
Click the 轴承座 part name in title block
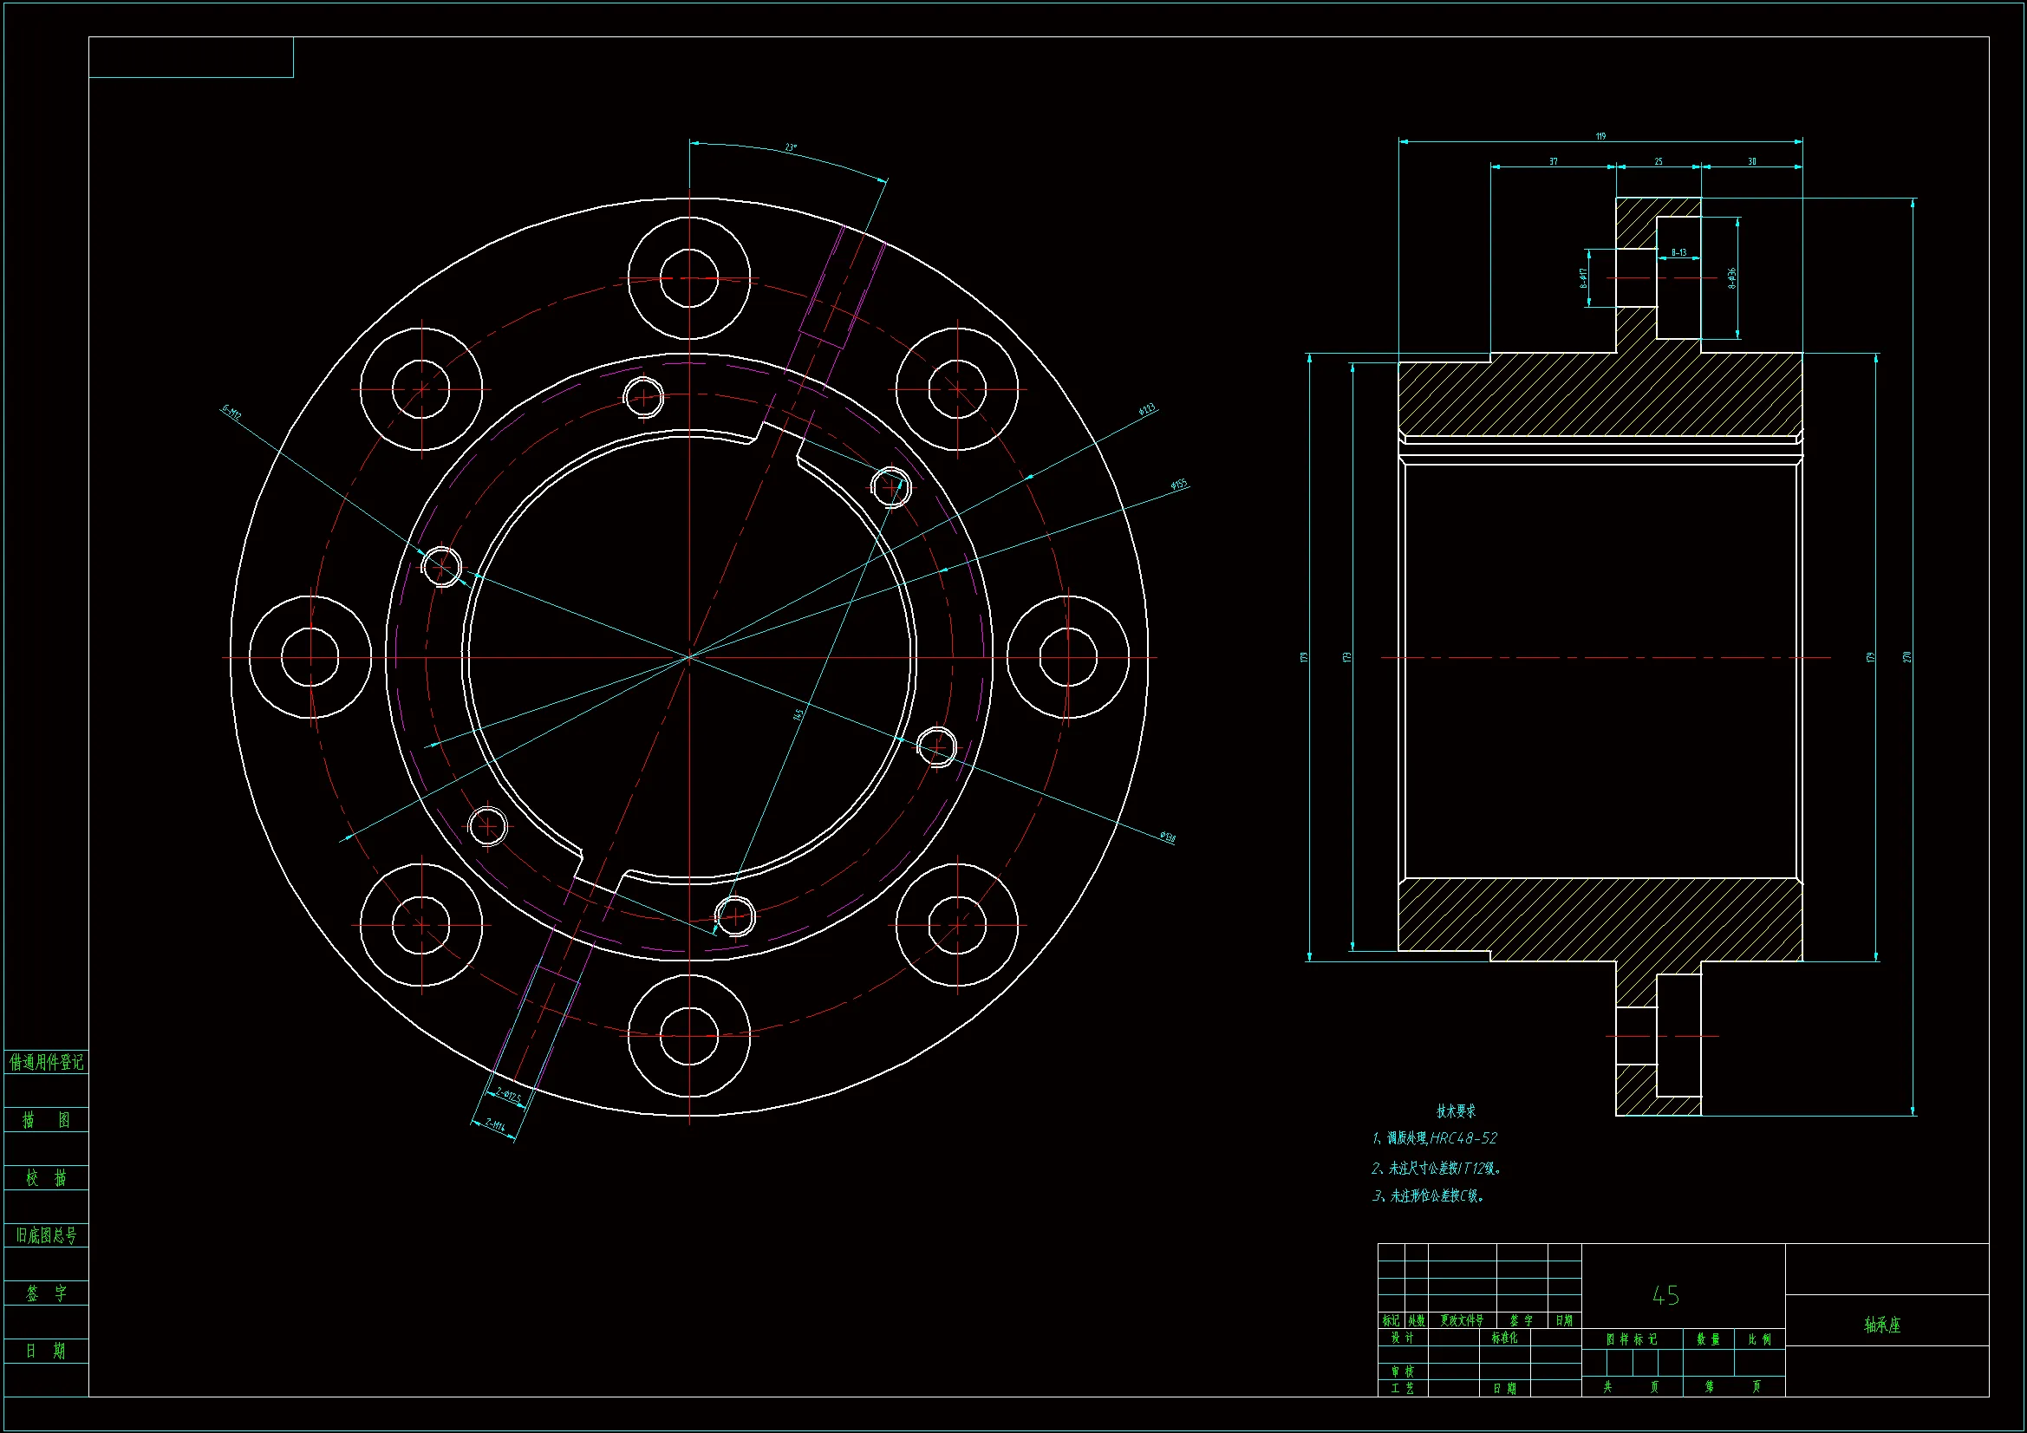pos(1881,1325)
